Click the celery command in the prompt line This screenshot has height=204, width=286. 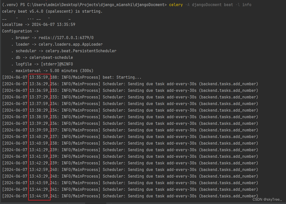pos(176,5)
